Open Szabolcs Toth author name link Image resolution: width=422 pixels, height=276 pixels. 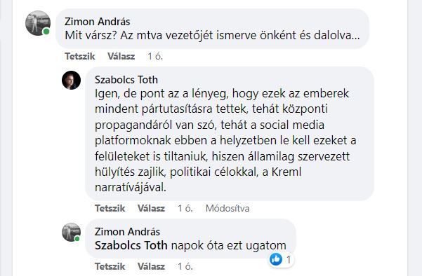[x=126, y=80]
